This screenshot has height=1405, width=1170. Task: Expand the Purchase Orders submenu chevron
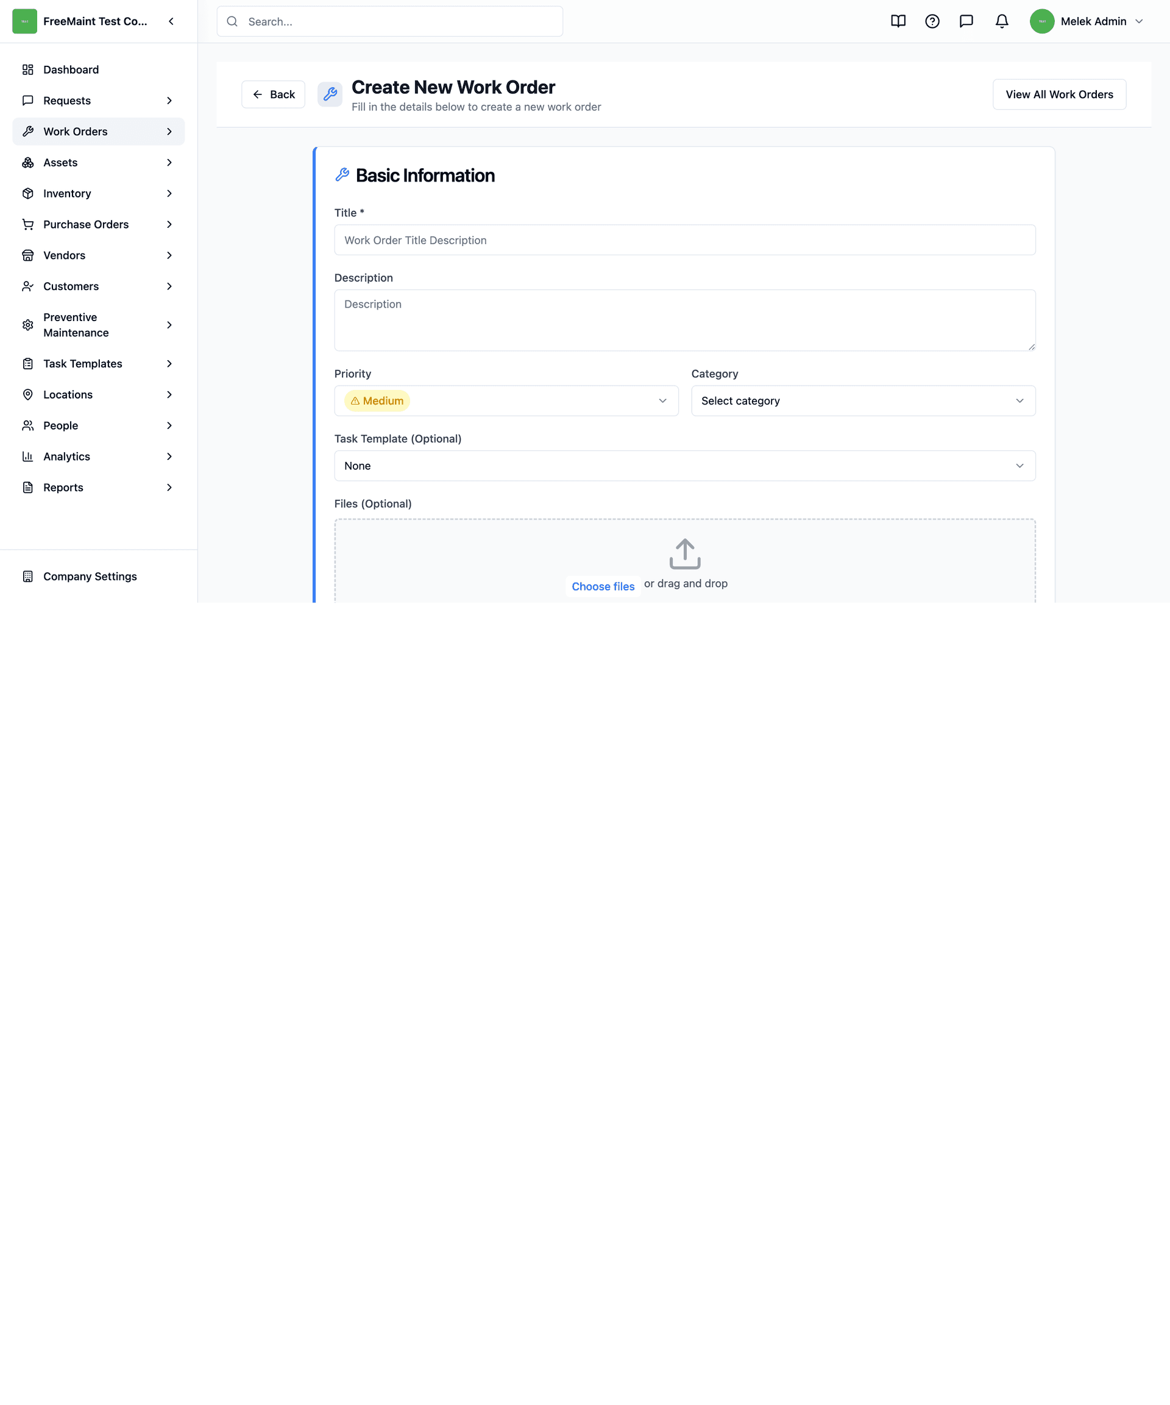pos(169,224)
